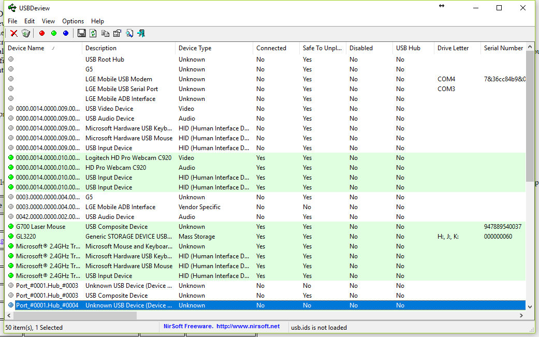The width and height of the screenshot is (539, 337).
Task: Click the green status icon of GL3220 row
Action: pyautogui.click(x=11, y=237)
